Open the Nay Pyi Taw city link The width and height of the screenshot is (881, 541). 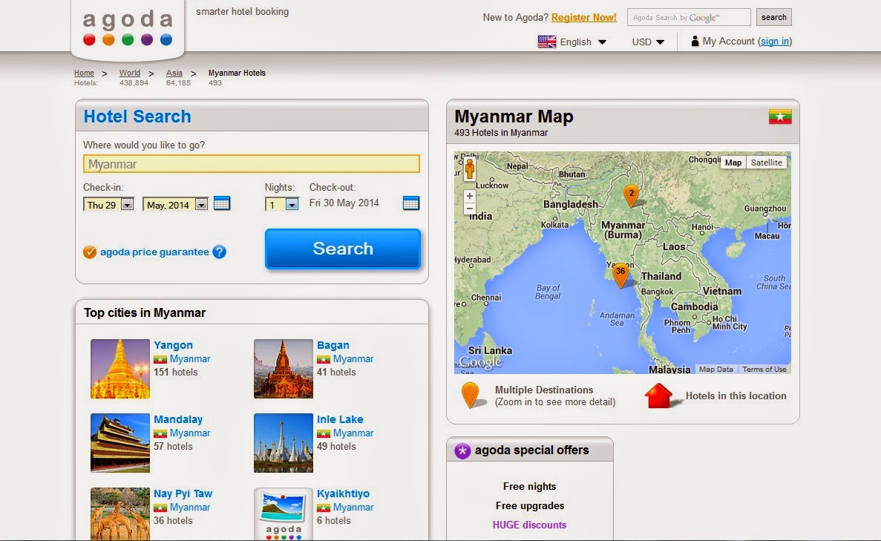183,494
